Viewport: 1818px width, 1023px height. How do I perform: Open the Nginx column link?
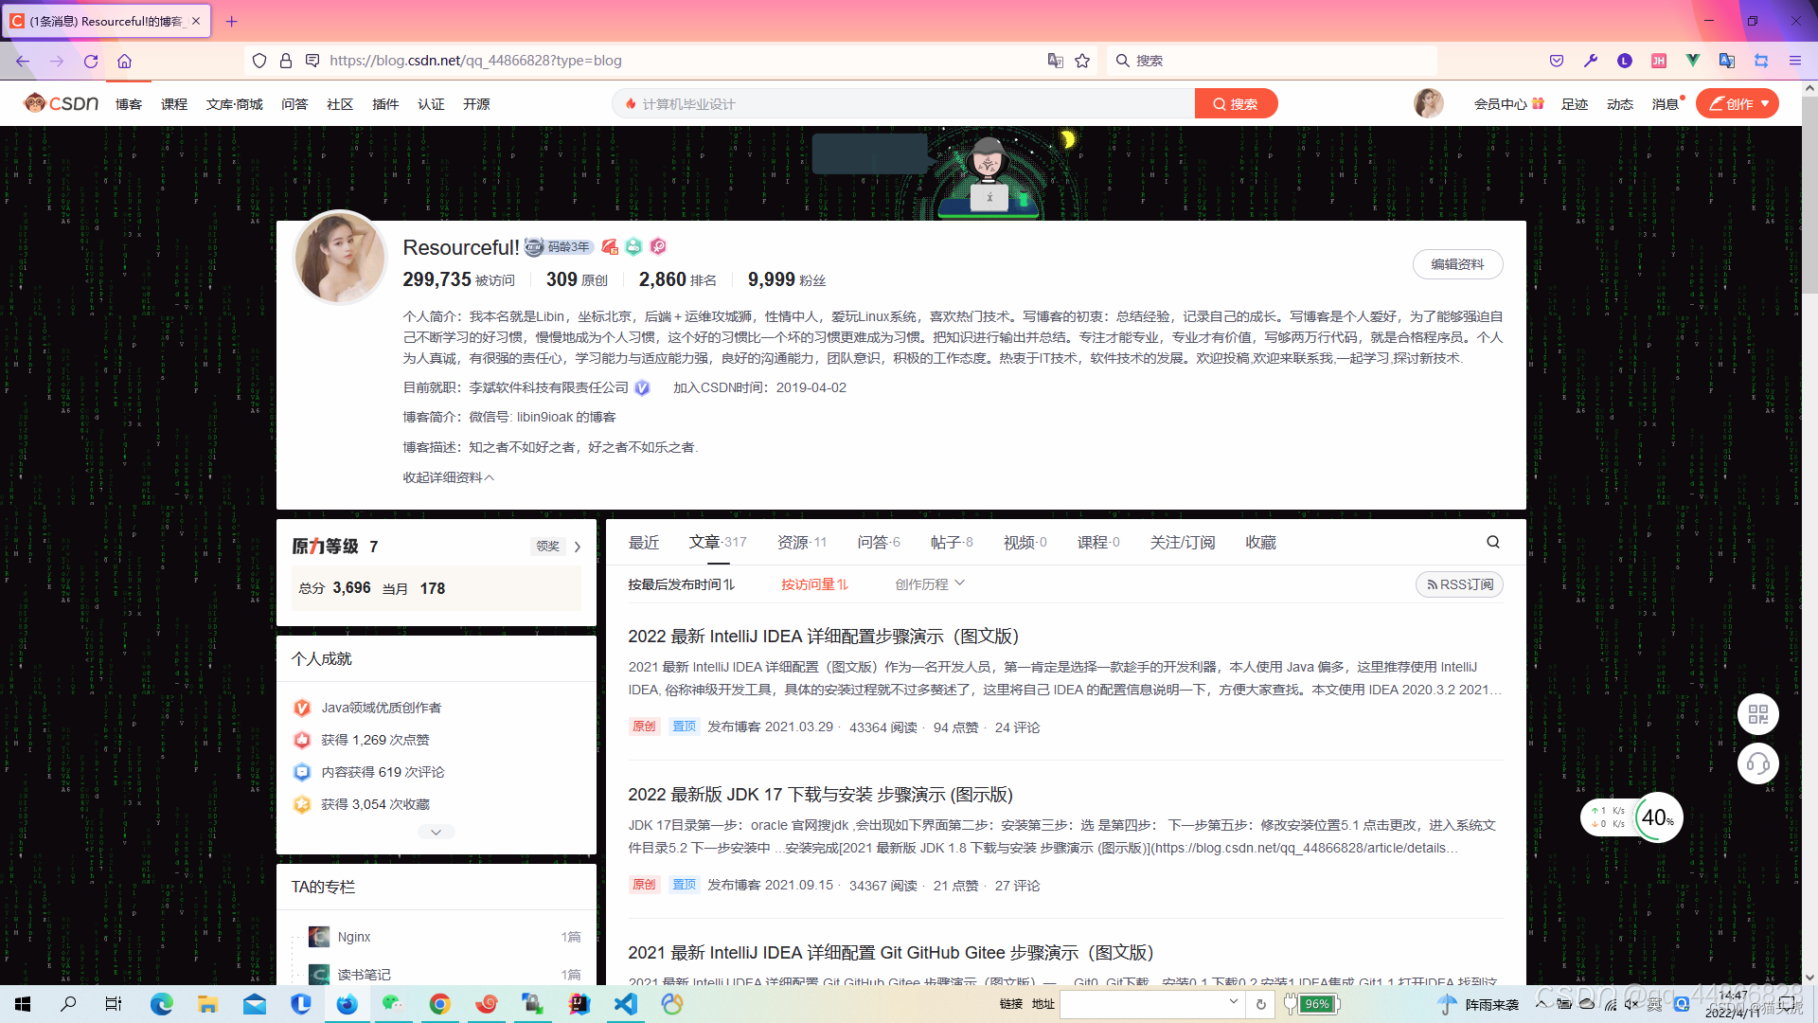point(353,936)
